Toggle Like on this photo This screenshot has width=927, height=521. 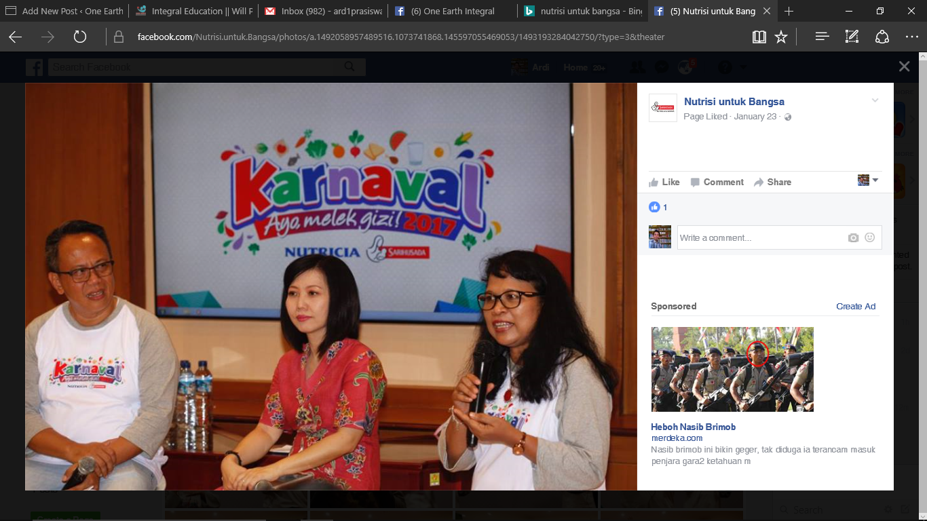tap(664, 182)
